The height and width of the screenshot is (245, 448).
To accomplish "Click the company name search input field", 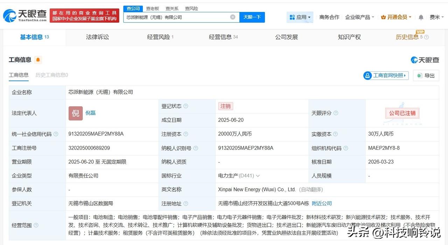I will (x=177, y=17).
